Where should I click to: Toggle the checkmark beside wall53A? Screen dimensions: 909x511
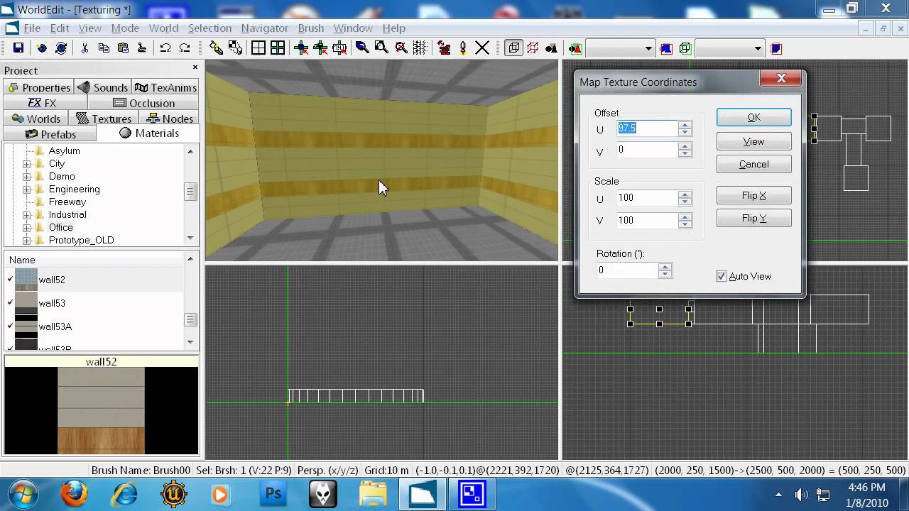(x=10, y=326)
